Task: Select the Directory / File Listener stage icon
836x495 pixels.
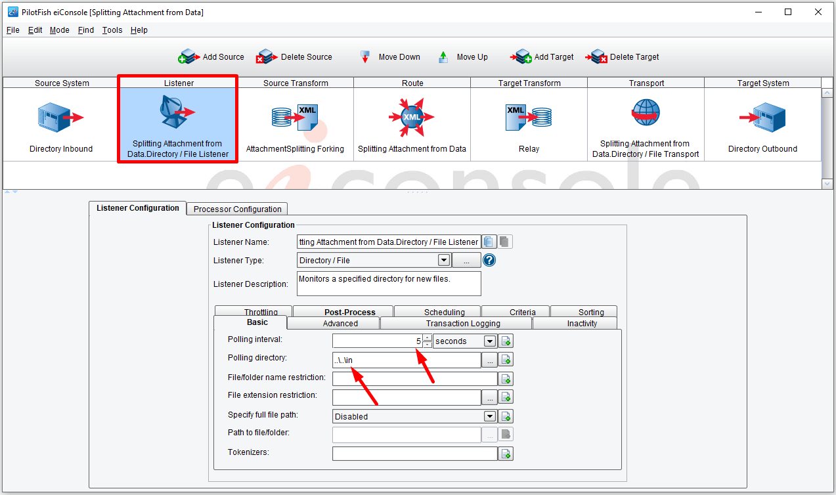Action: click(177, 112)
